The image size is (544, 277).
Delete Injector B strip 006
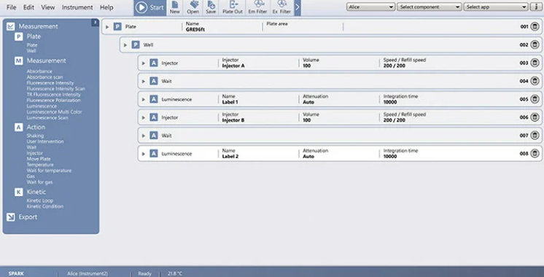(535, 117)
